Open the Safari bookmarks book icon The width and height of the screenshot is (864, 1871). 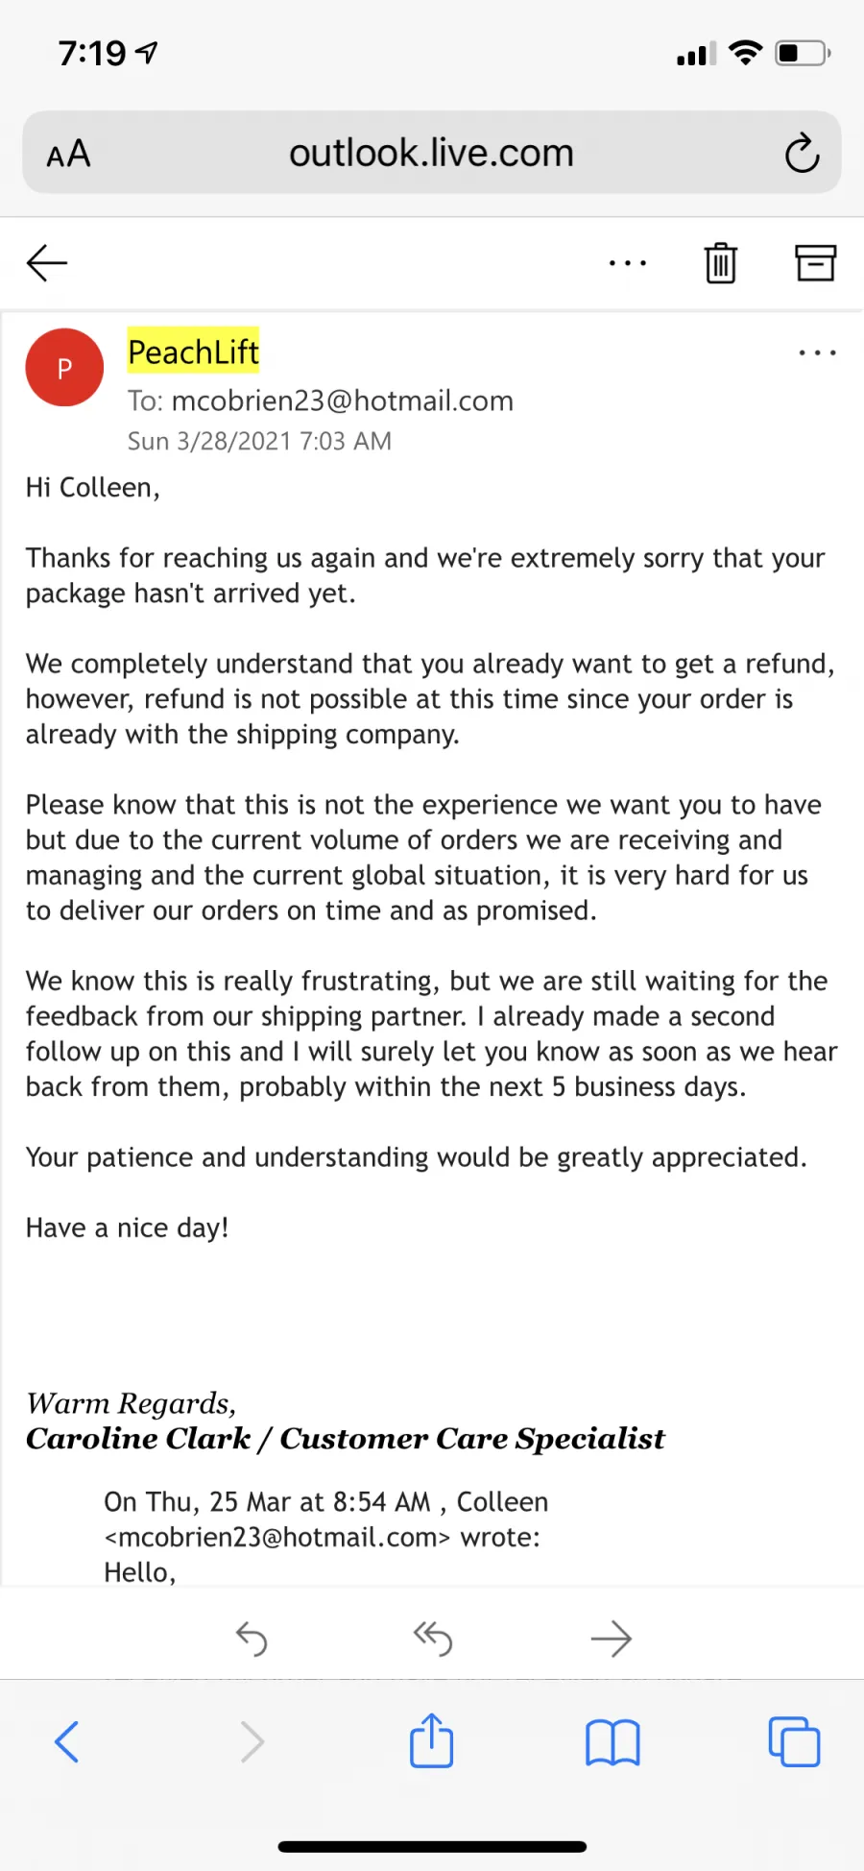point(612,1742)
